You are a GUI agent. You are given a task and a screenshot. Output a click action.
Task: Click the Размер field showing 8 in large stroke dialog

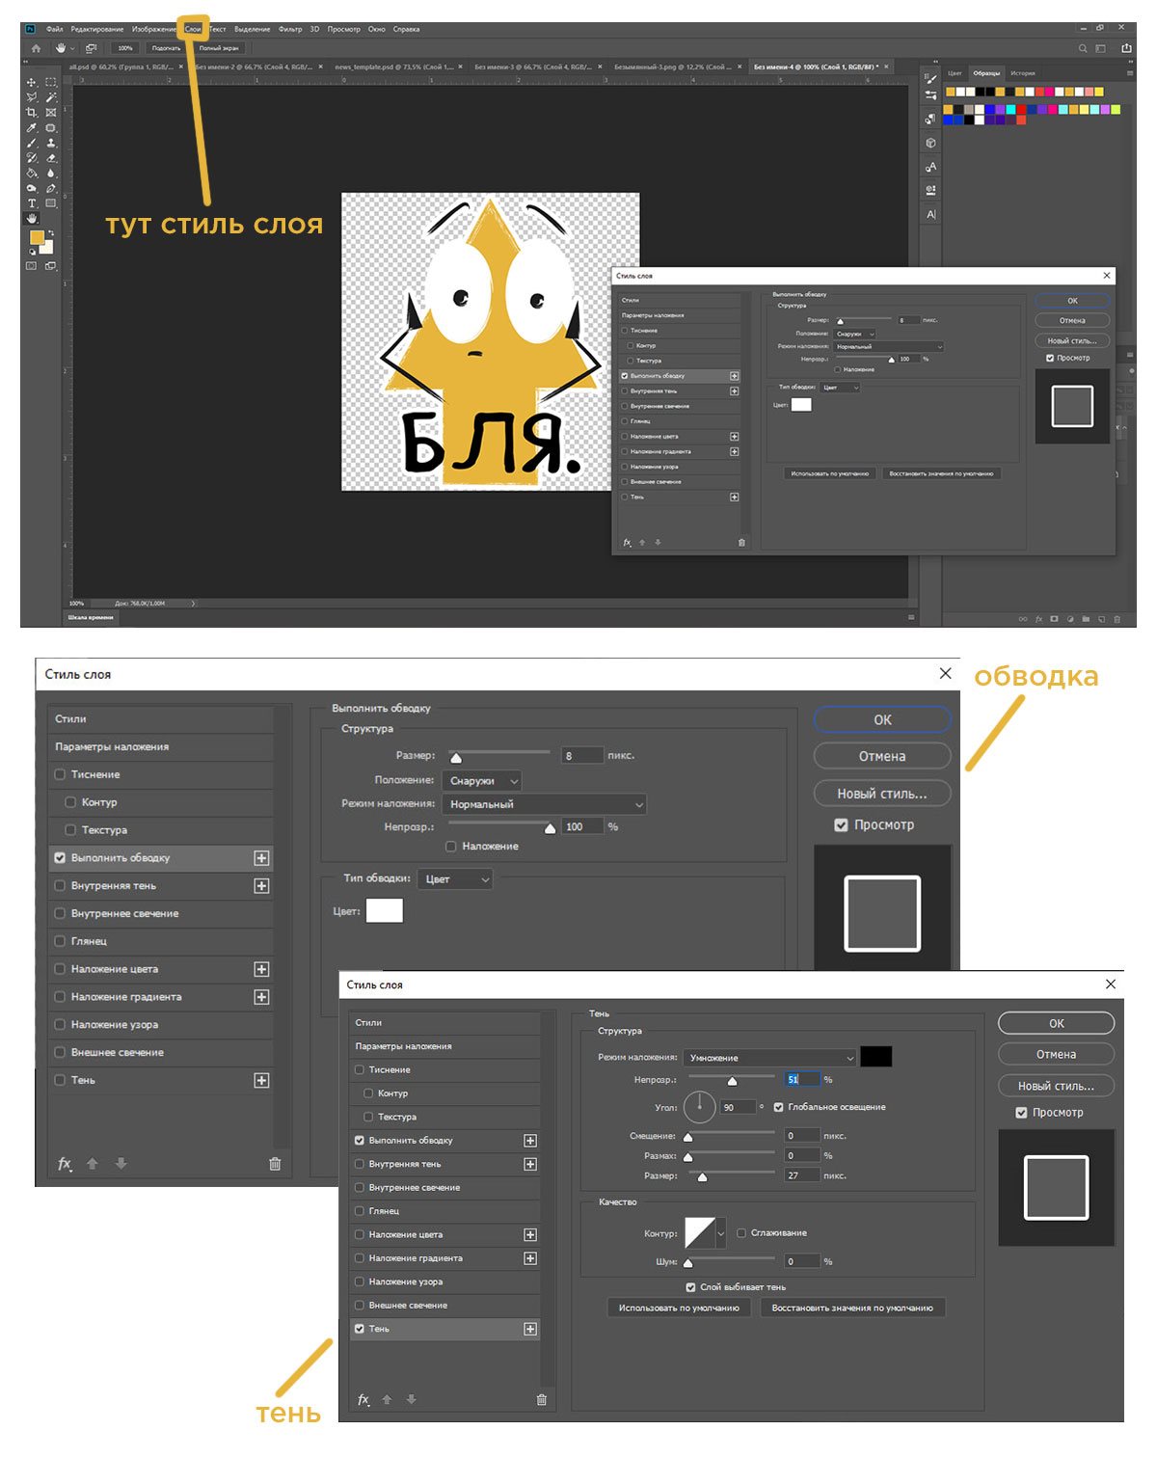(x=581, y=756)
